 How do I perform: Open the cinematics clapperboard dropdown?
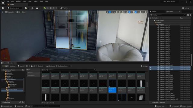[x=38, y=8]
